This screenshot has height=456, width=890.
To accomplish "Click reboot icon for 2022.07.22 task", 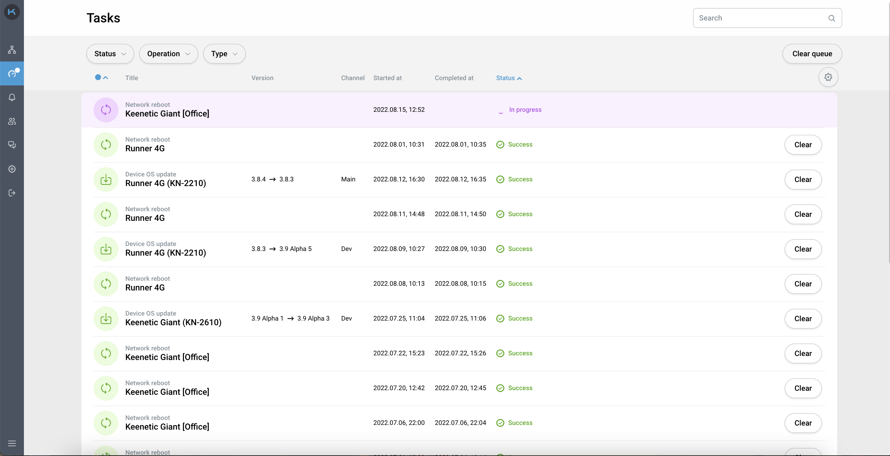I will click(x=106, y=353).
